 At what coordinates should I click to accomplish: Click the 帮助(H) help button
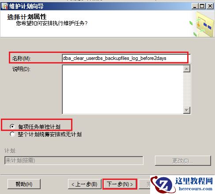click(24, 184)
